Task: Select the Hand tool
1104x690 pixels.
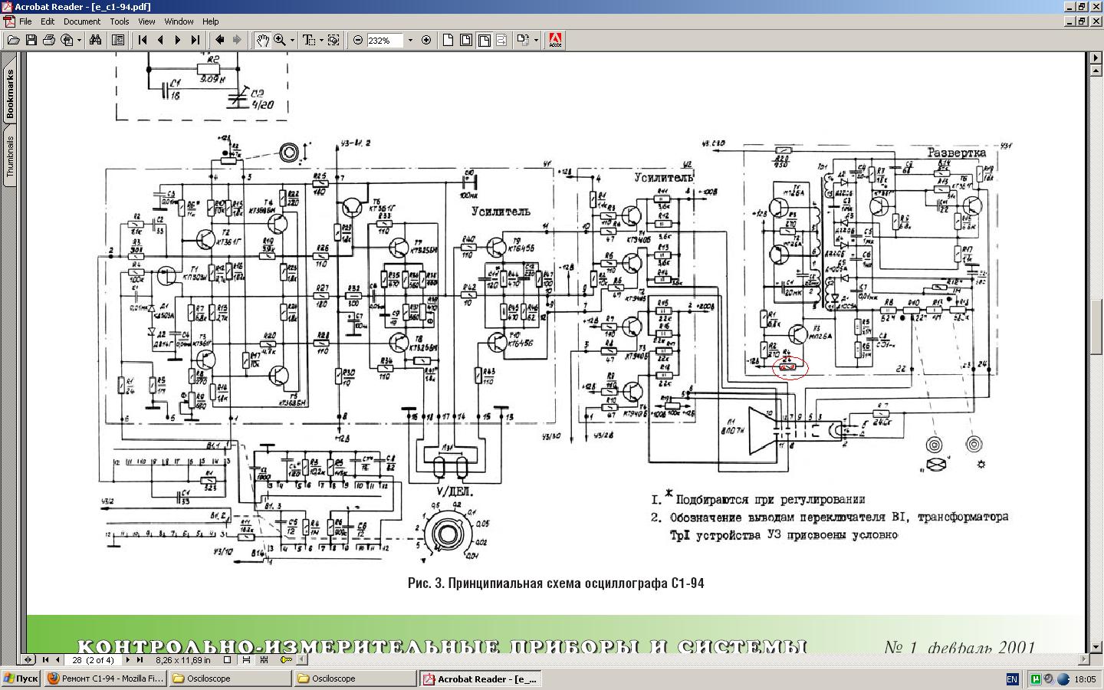Action: tap(262, 40)
